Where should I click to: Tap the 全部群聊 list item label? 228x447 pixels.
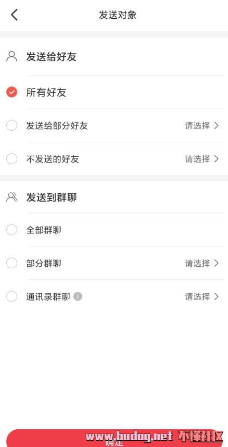tap(44, 230)
